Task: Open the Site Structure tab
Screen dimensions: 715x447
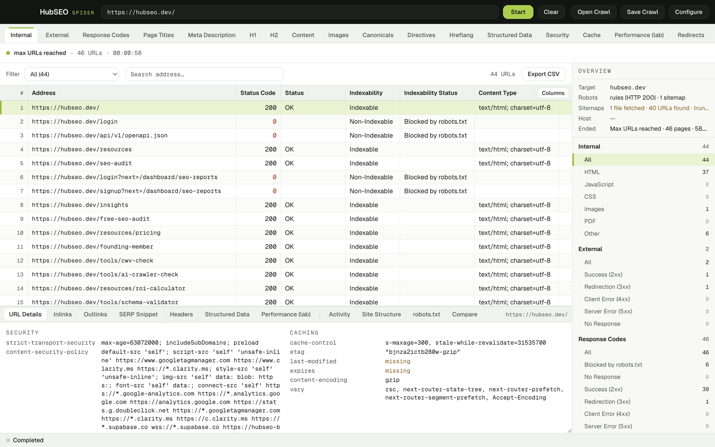Action: [x=381, y=314]
